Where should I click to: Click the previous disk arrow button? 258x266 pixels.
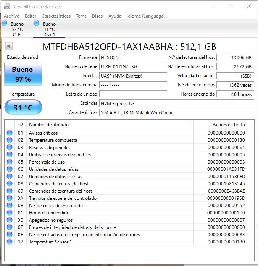9,46
